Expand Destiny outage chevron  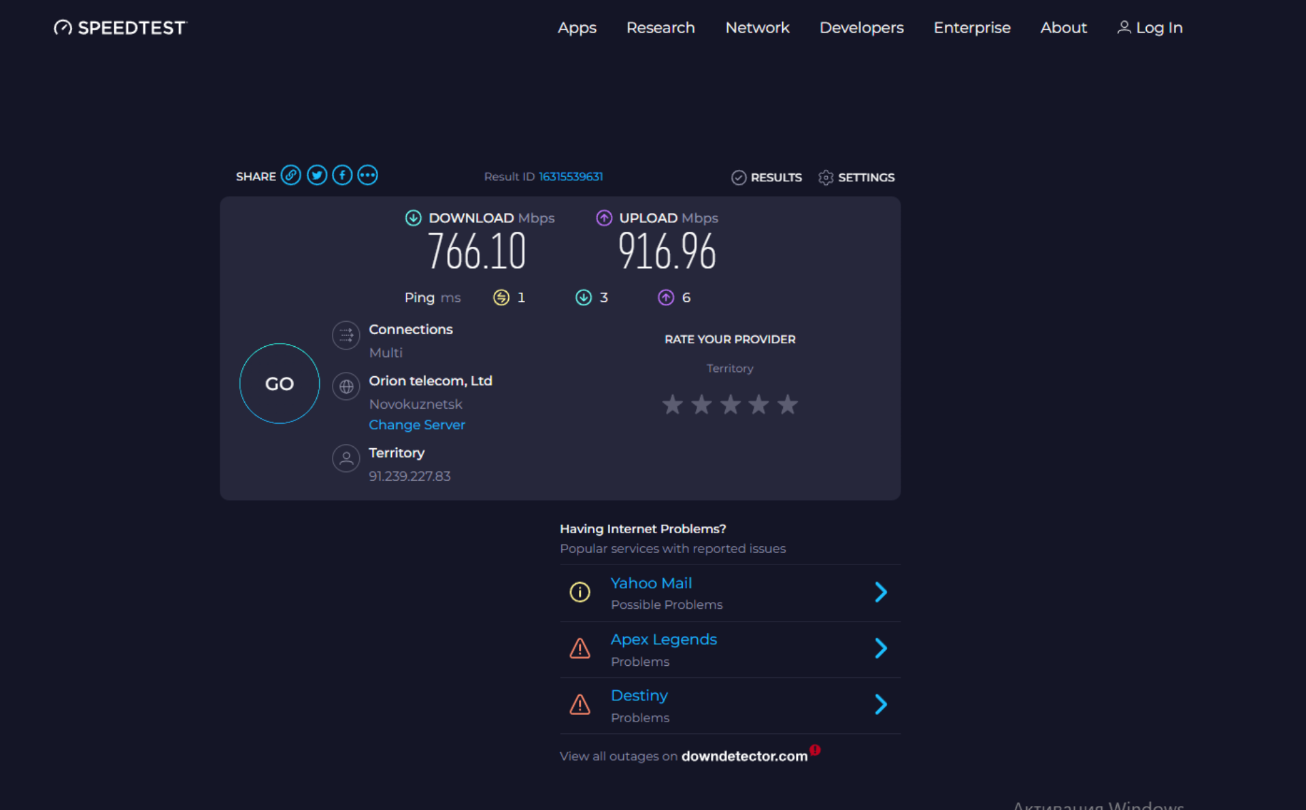(881, 705)
